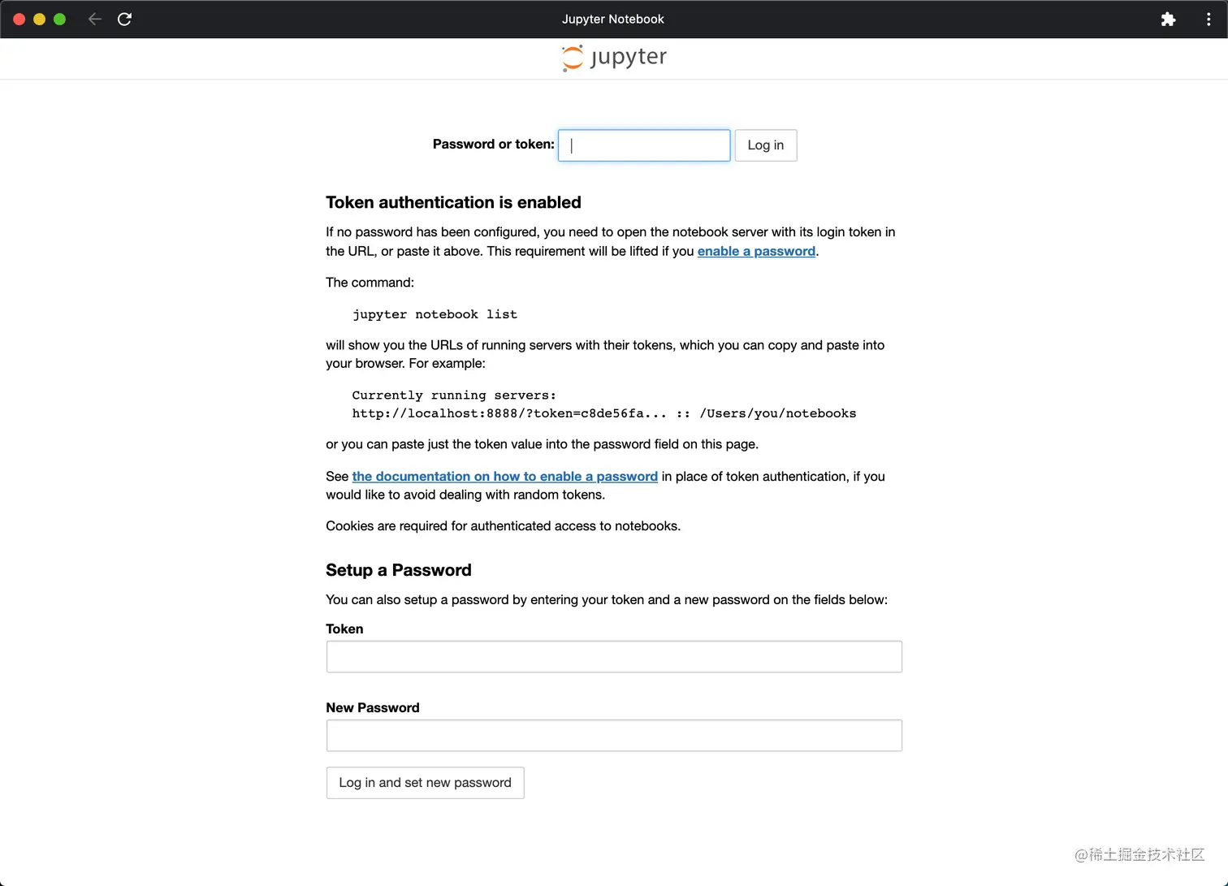Viewport: 1228px width, 886px height.
Task: Reload the page with the refresh icon
Action: pos(124,19)
